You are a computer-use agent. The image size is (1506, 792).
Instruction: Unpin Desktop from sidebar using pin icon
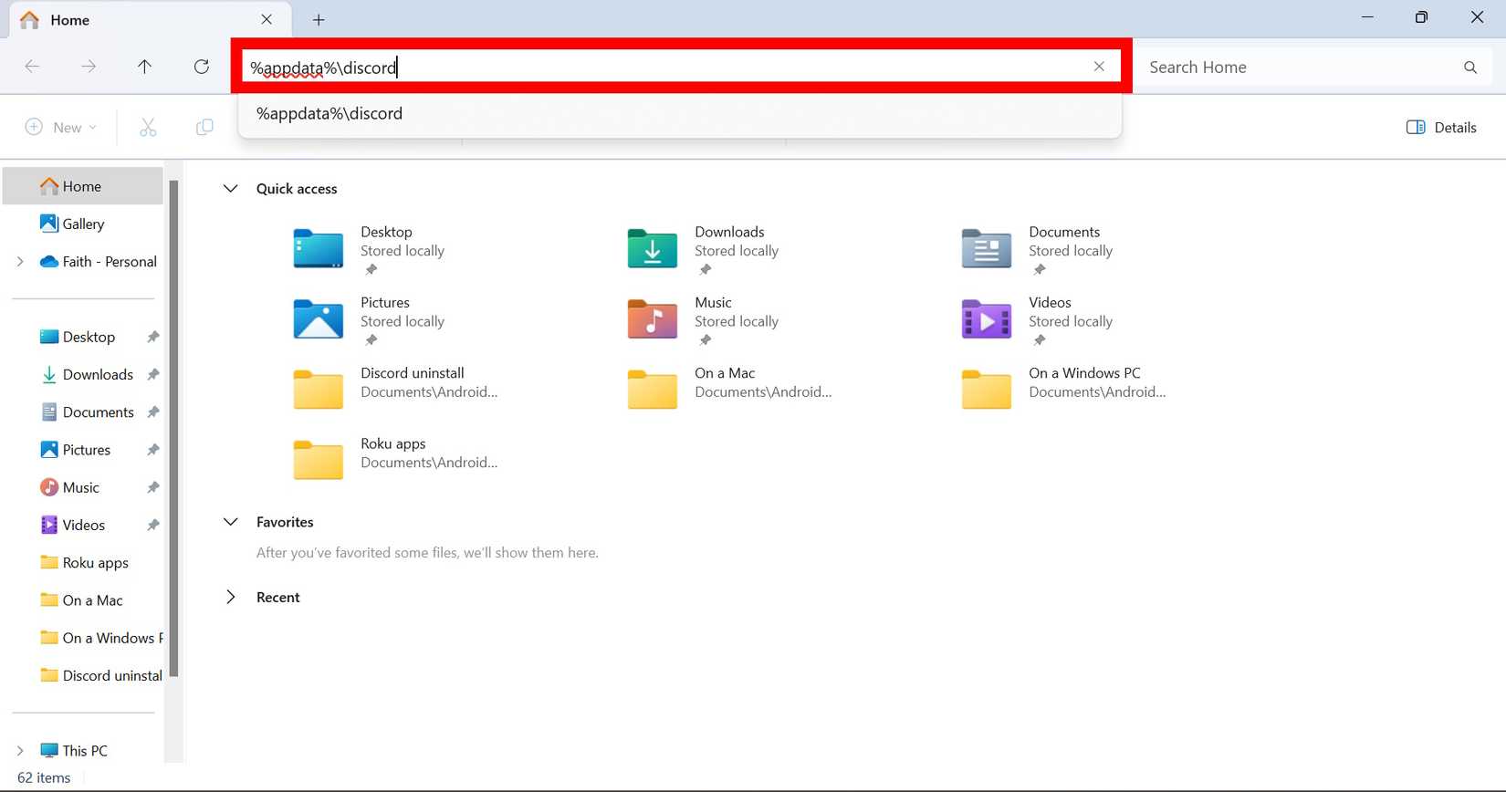(x=152, y=337)
